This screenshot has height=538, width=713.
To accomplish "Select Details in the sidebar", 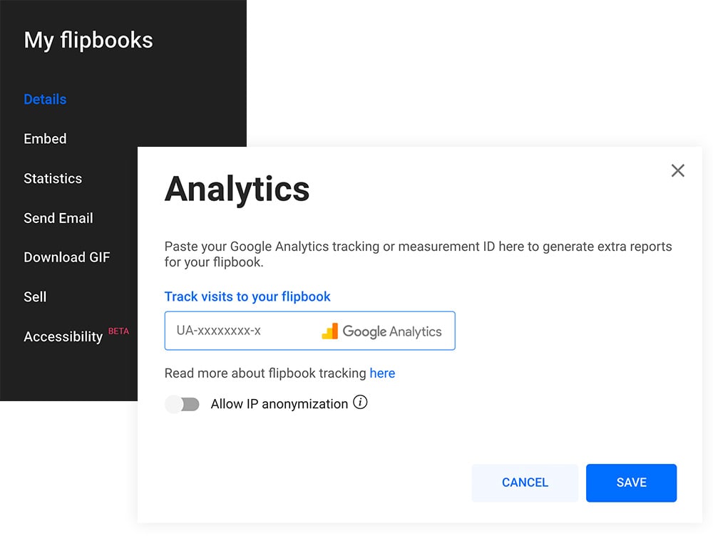I will point(45,99).
